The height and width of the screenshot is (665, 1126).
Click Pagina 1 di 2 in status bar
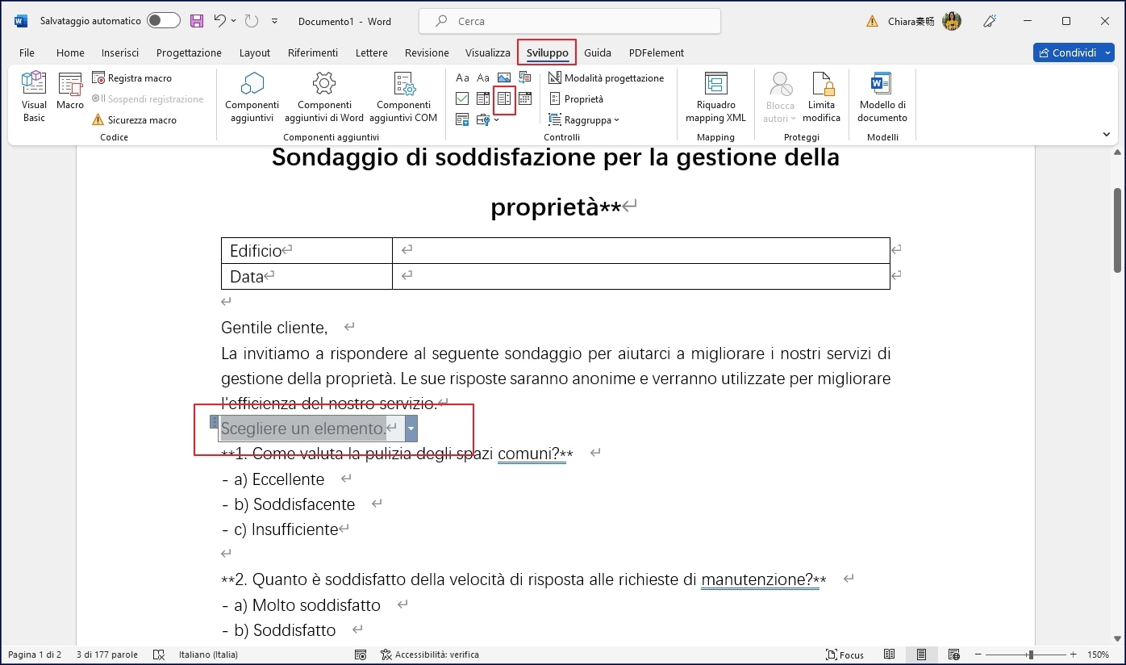(35, 655)
